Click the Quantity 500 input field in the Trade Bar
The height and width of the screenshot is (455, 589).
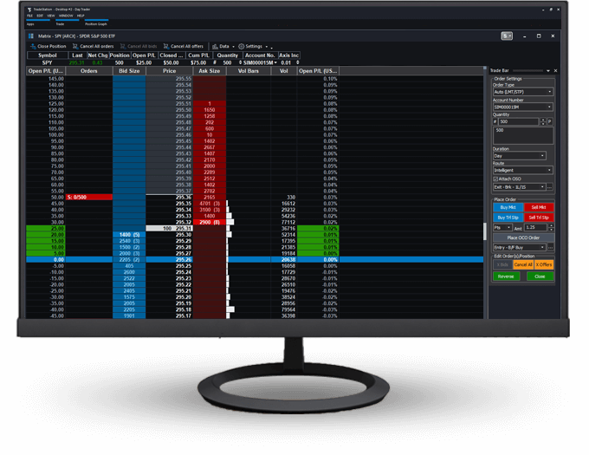(x=519, y=121)
